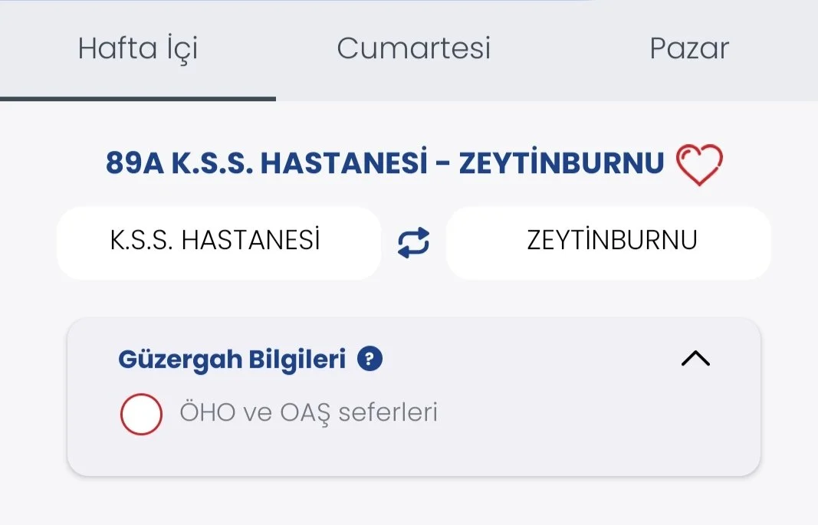
Task: Click the ÖHO ve OAŞ seferleri label
Action: coord(308,413)
